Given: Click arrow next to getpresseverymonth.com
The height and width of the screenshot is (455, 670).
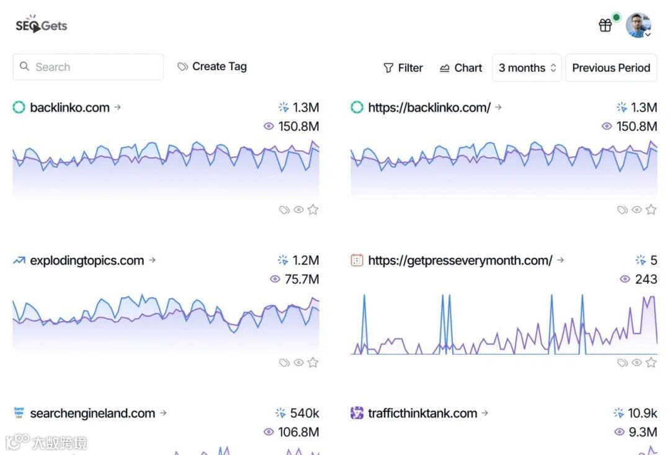Looking at the screenshot, I should click(x=561, y=260).
